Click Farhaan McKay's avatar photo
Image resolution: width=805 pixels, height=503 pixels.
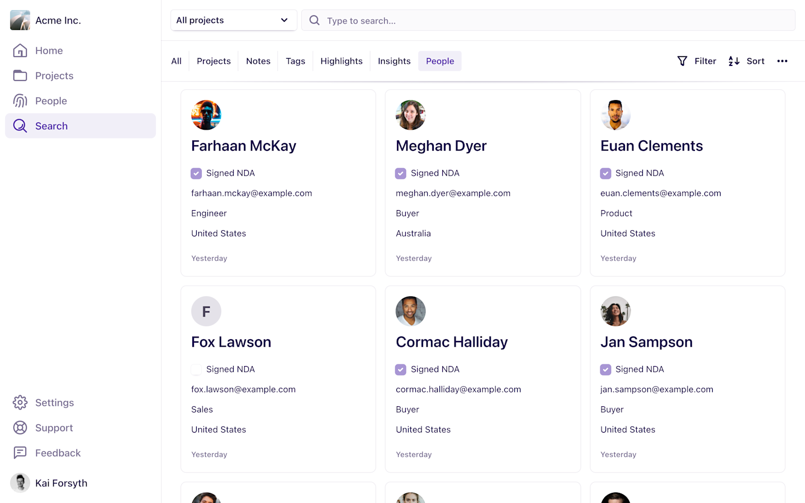[x=206, y=115]
